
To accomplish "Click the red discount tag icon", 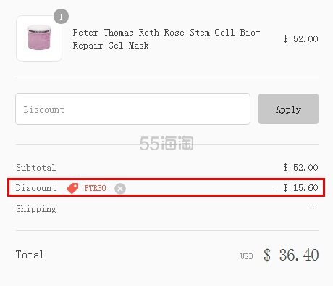I will coord(72,188).
